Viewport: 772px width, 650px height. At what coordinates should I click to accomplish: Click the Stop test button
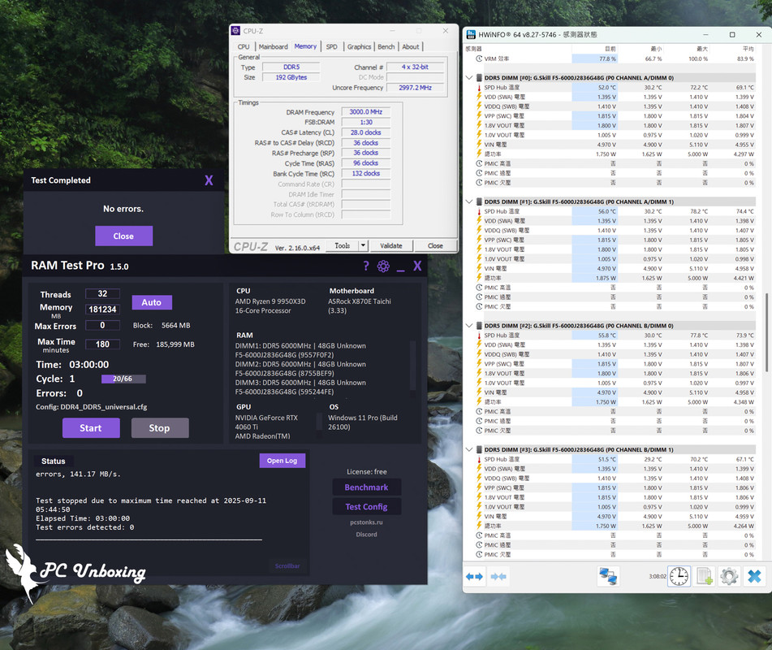click(160, 427)
